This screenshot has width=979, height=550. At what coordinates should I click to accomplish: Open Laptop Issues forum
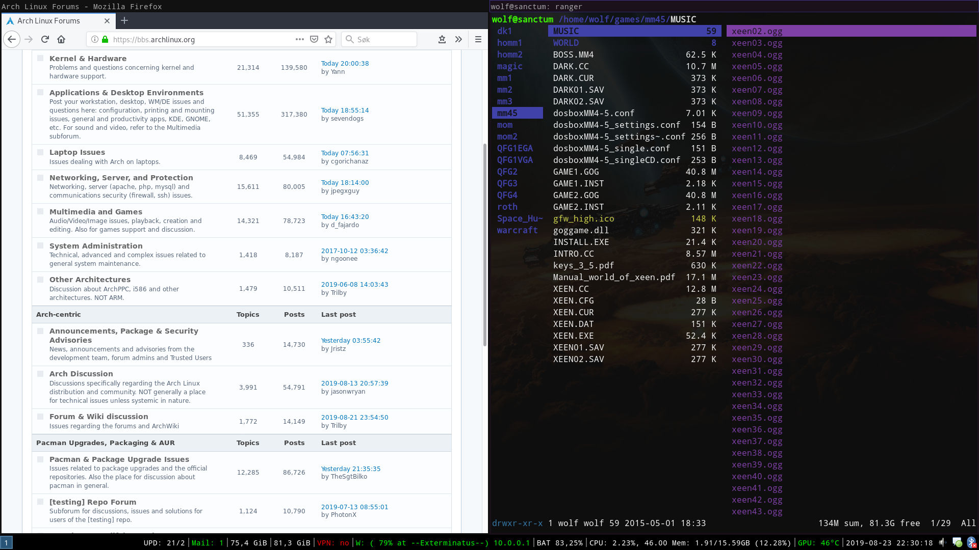77,152
